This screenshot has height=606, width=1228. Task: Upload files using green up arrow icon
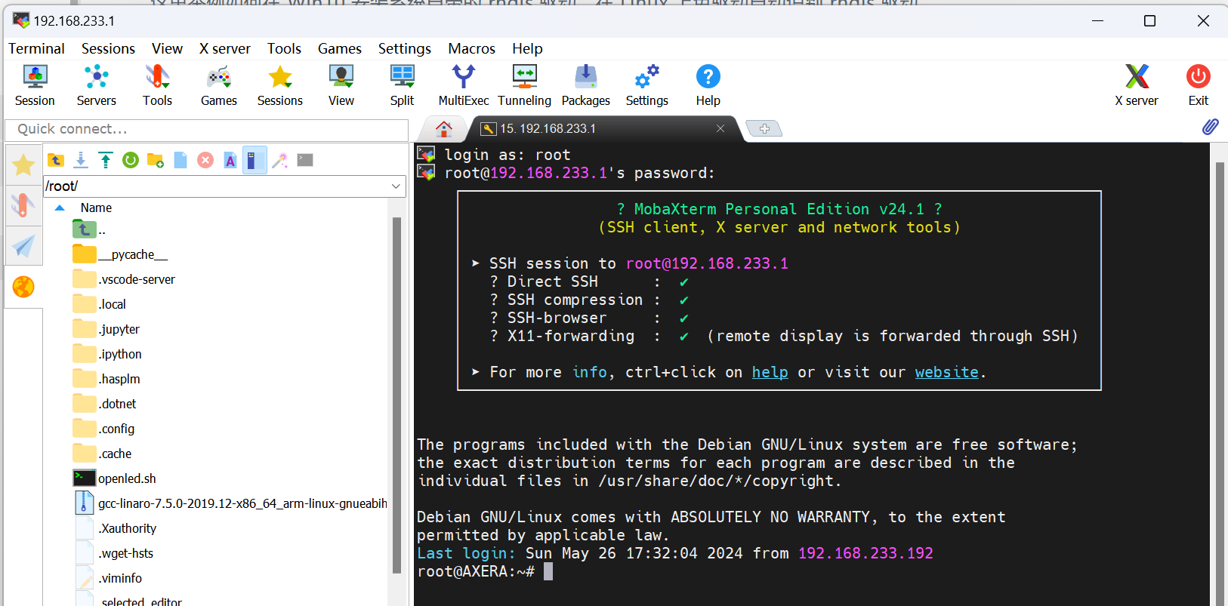click(x=106, y=160)
